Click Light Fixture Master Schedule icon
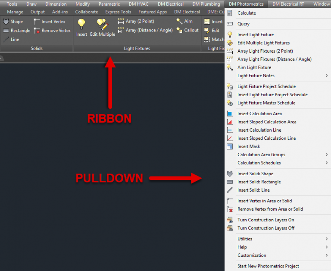This screenshot has width=331, height=271. coord(230,103)
